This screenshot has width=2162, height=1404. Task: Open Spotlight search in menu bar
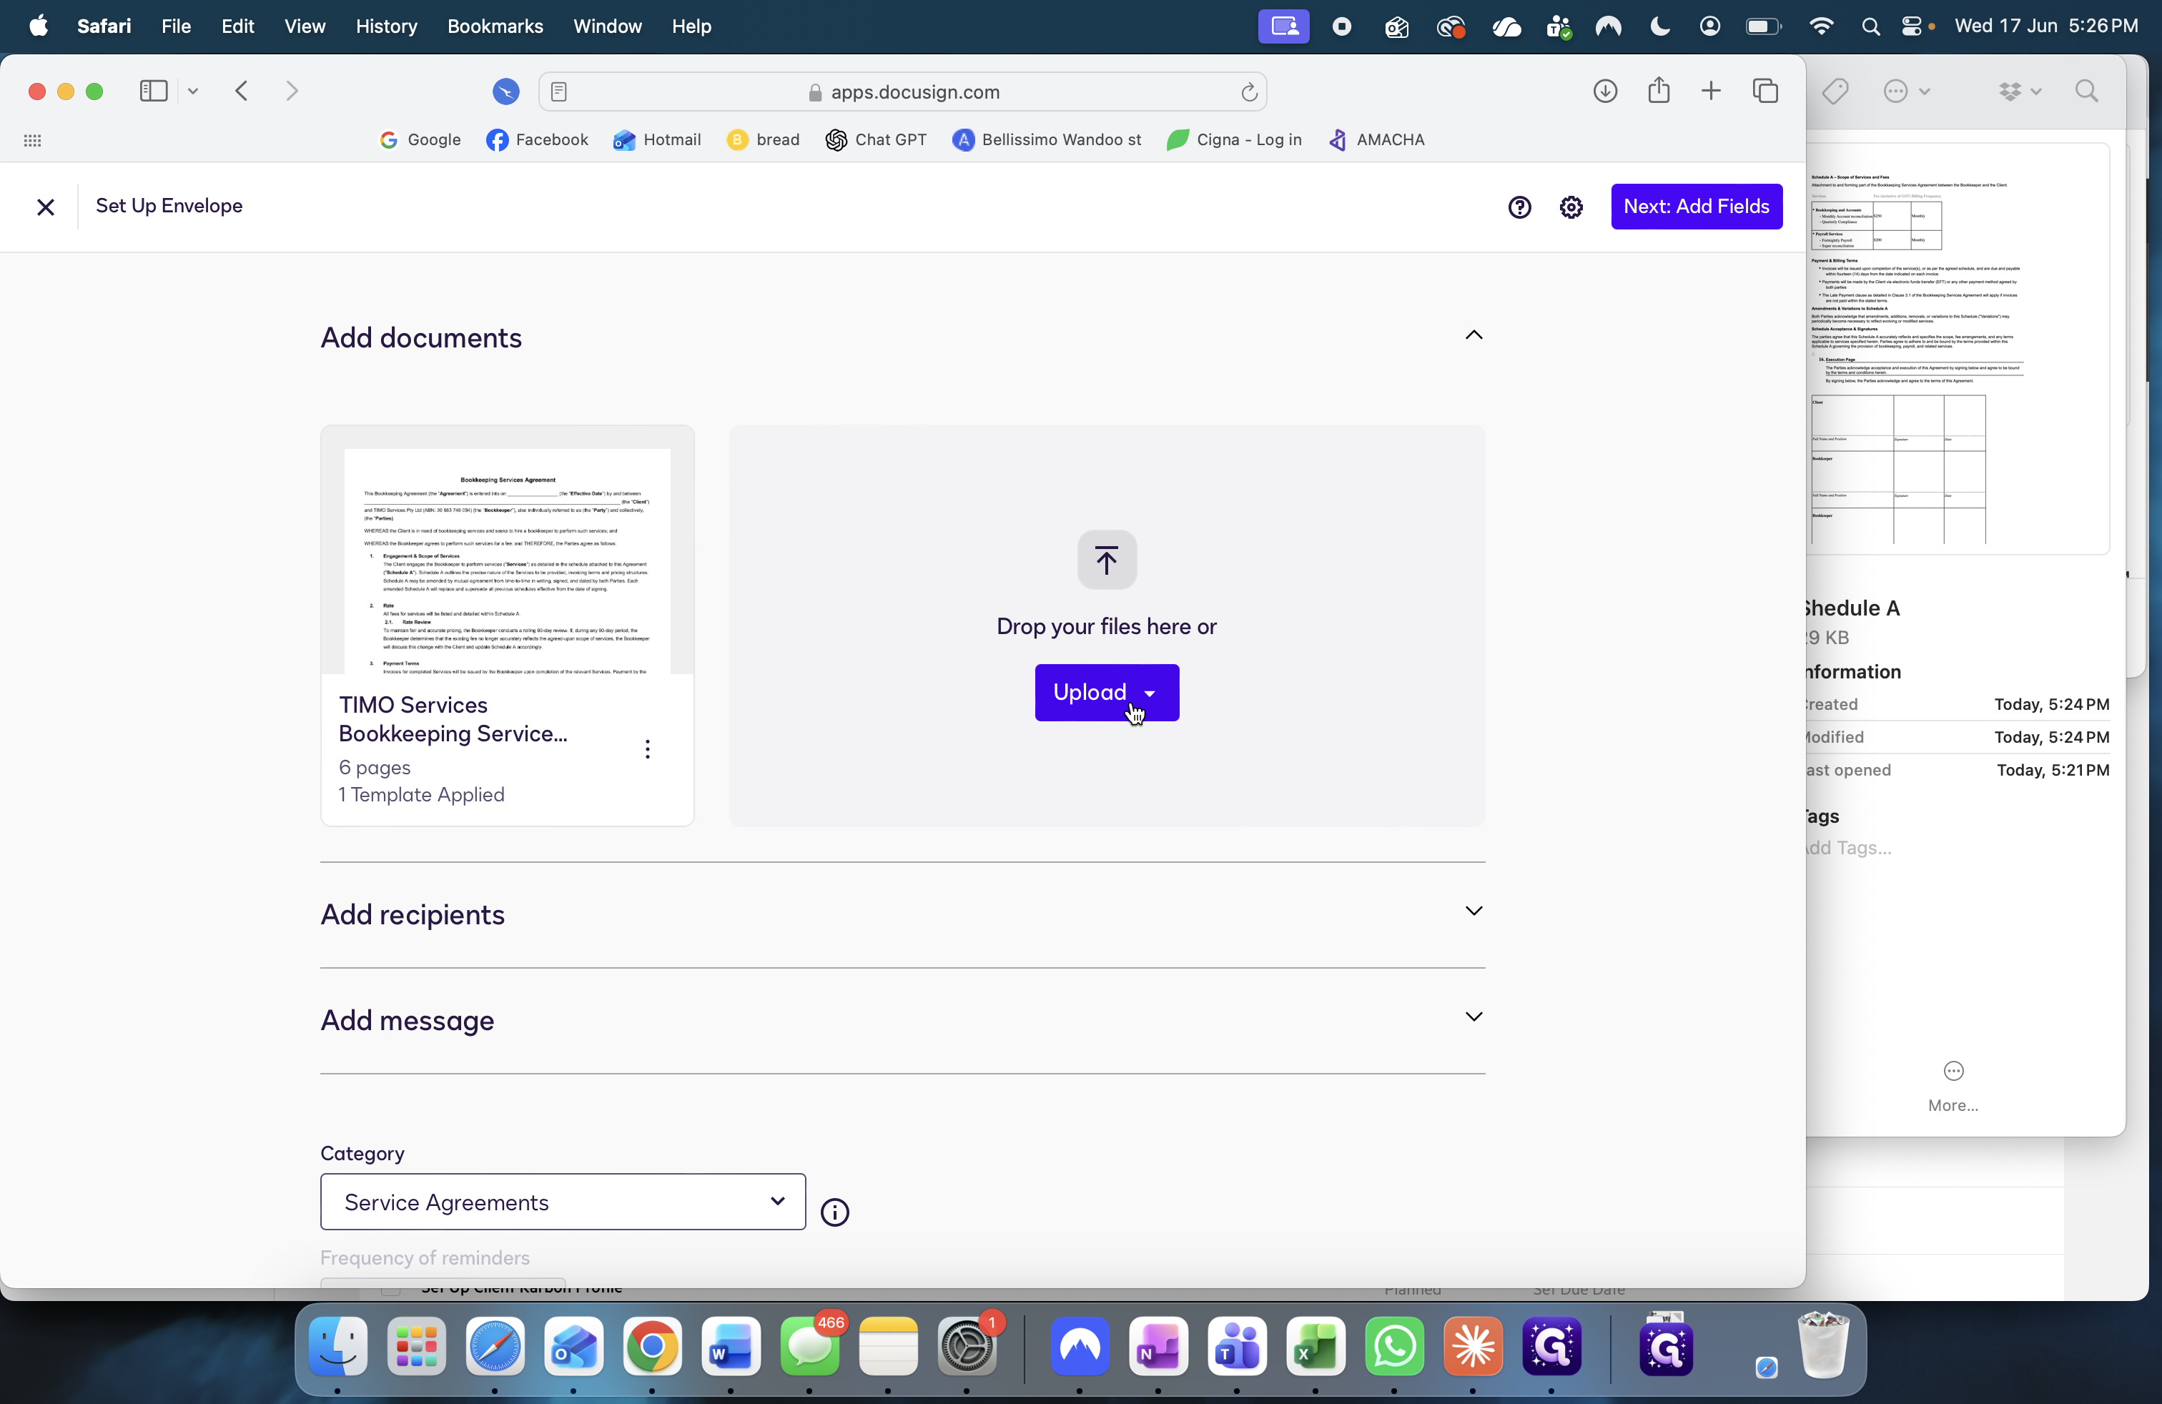[x=1870, y=26]
